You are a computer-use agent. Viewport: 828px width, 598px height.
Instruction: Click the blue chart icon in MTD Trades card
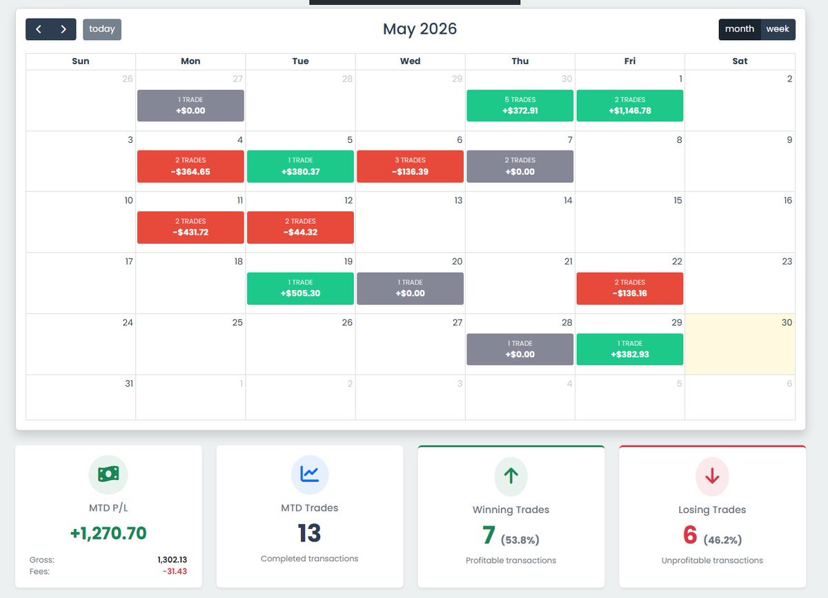coord(310,474)
